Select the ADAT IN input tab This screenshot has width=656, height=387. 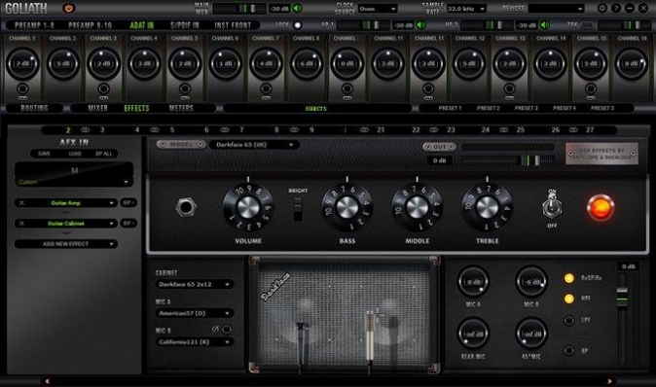click(x=142, y=25)
